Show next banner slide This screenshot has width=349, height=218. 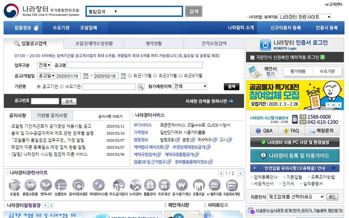click(x=339, y=105)
